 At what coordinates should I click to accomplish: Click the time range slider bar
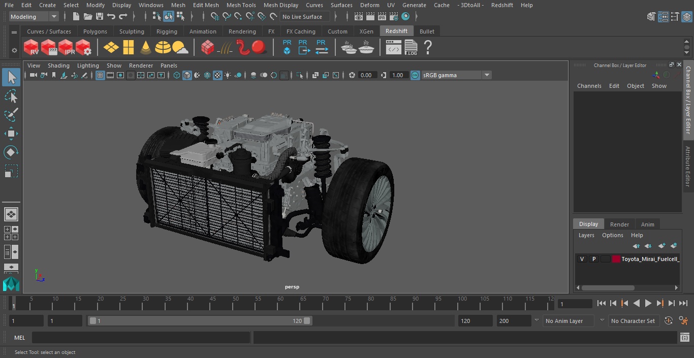click(200, 321)
